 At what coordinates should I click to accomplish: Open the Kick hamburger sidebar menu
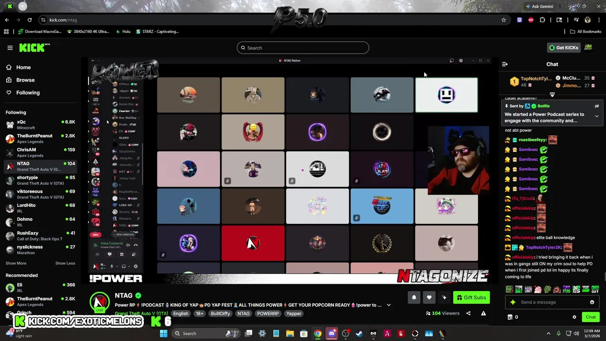(10, 48)
